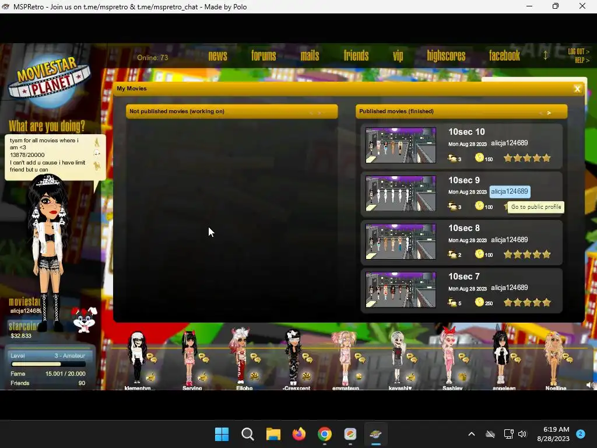Toggle fullscreen with the up-down arrow icon
597x448 pixels.
[x=546, y=55]
